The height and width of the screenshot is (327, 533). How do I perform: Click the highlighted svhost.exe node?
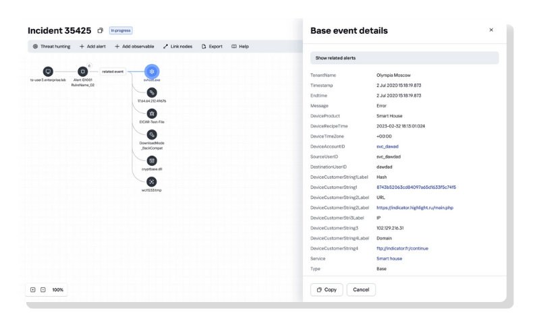coord(152,71)
